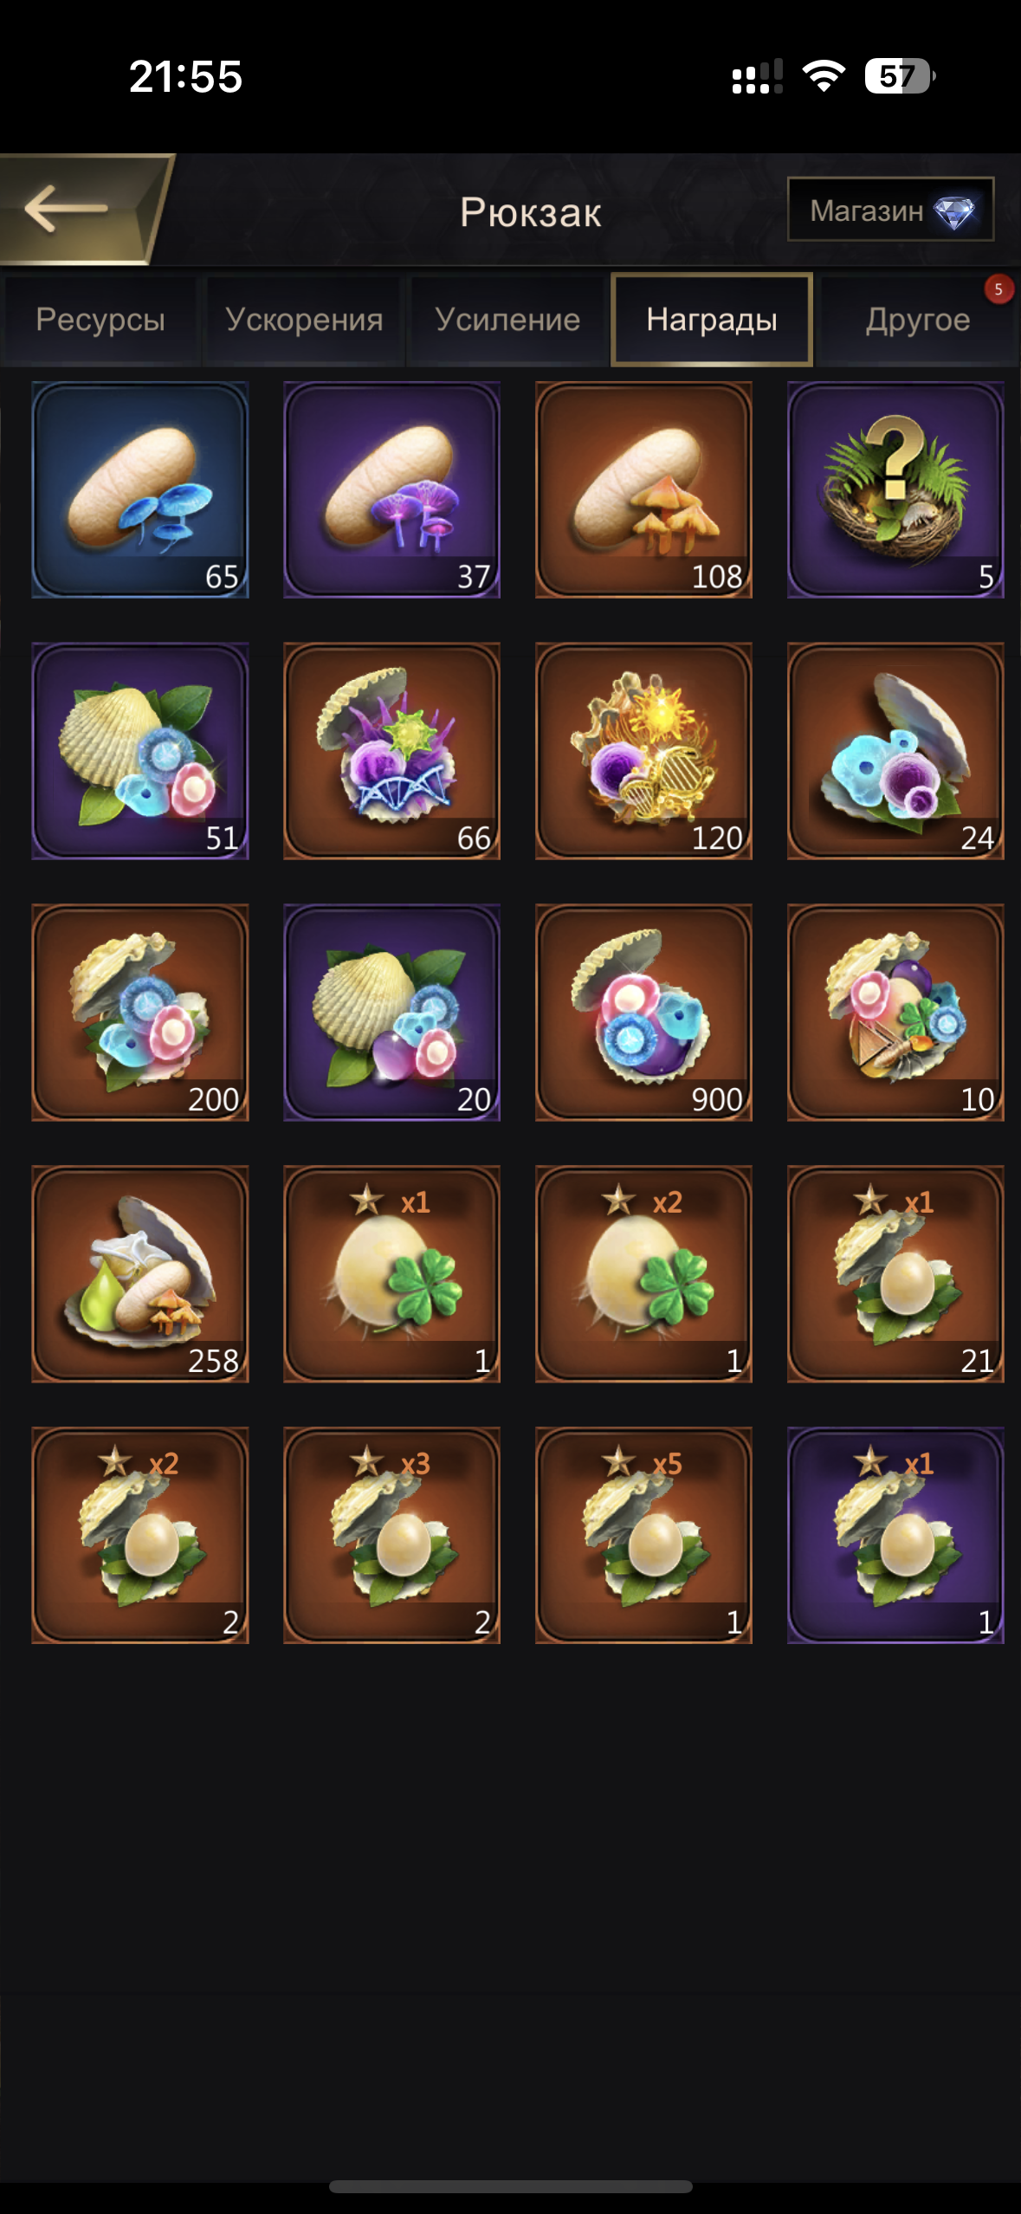The height and width of the screenshot is (2214, 1021).
Task: Open the Усиление tab
Action: click(507, 320)
